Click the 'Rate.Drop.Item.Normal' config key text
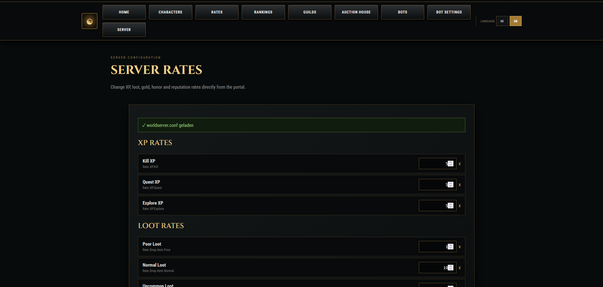Image resolution: width=603 pixels, height=287 pixels. (158, 271)
